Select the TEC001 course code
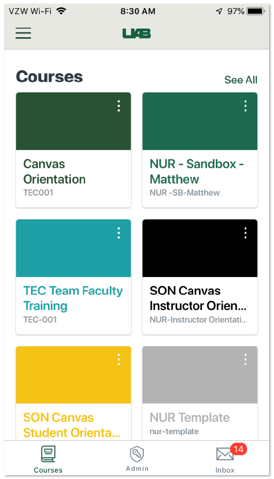Screen dimensions: 274x479 coord(38,193)
